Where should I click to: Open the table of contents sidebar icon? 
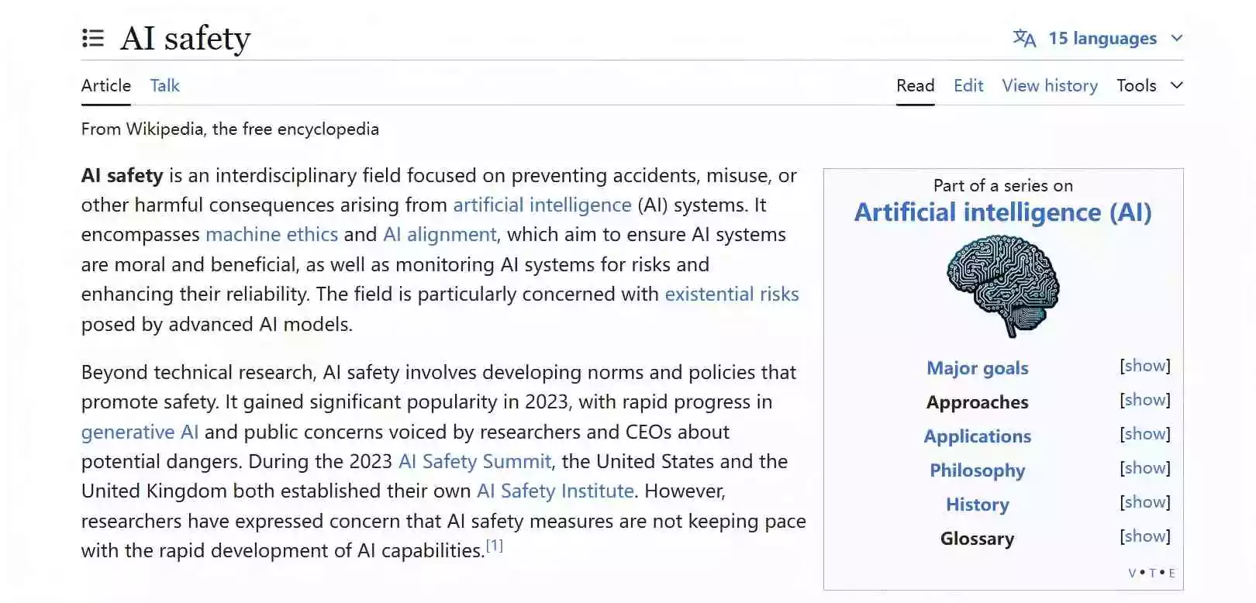[93, 38]
